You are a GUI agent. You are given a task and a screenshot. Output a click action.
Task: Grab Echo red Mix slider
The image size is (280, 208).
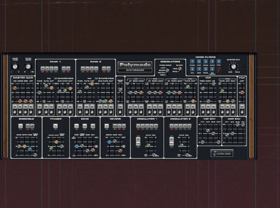93,150
